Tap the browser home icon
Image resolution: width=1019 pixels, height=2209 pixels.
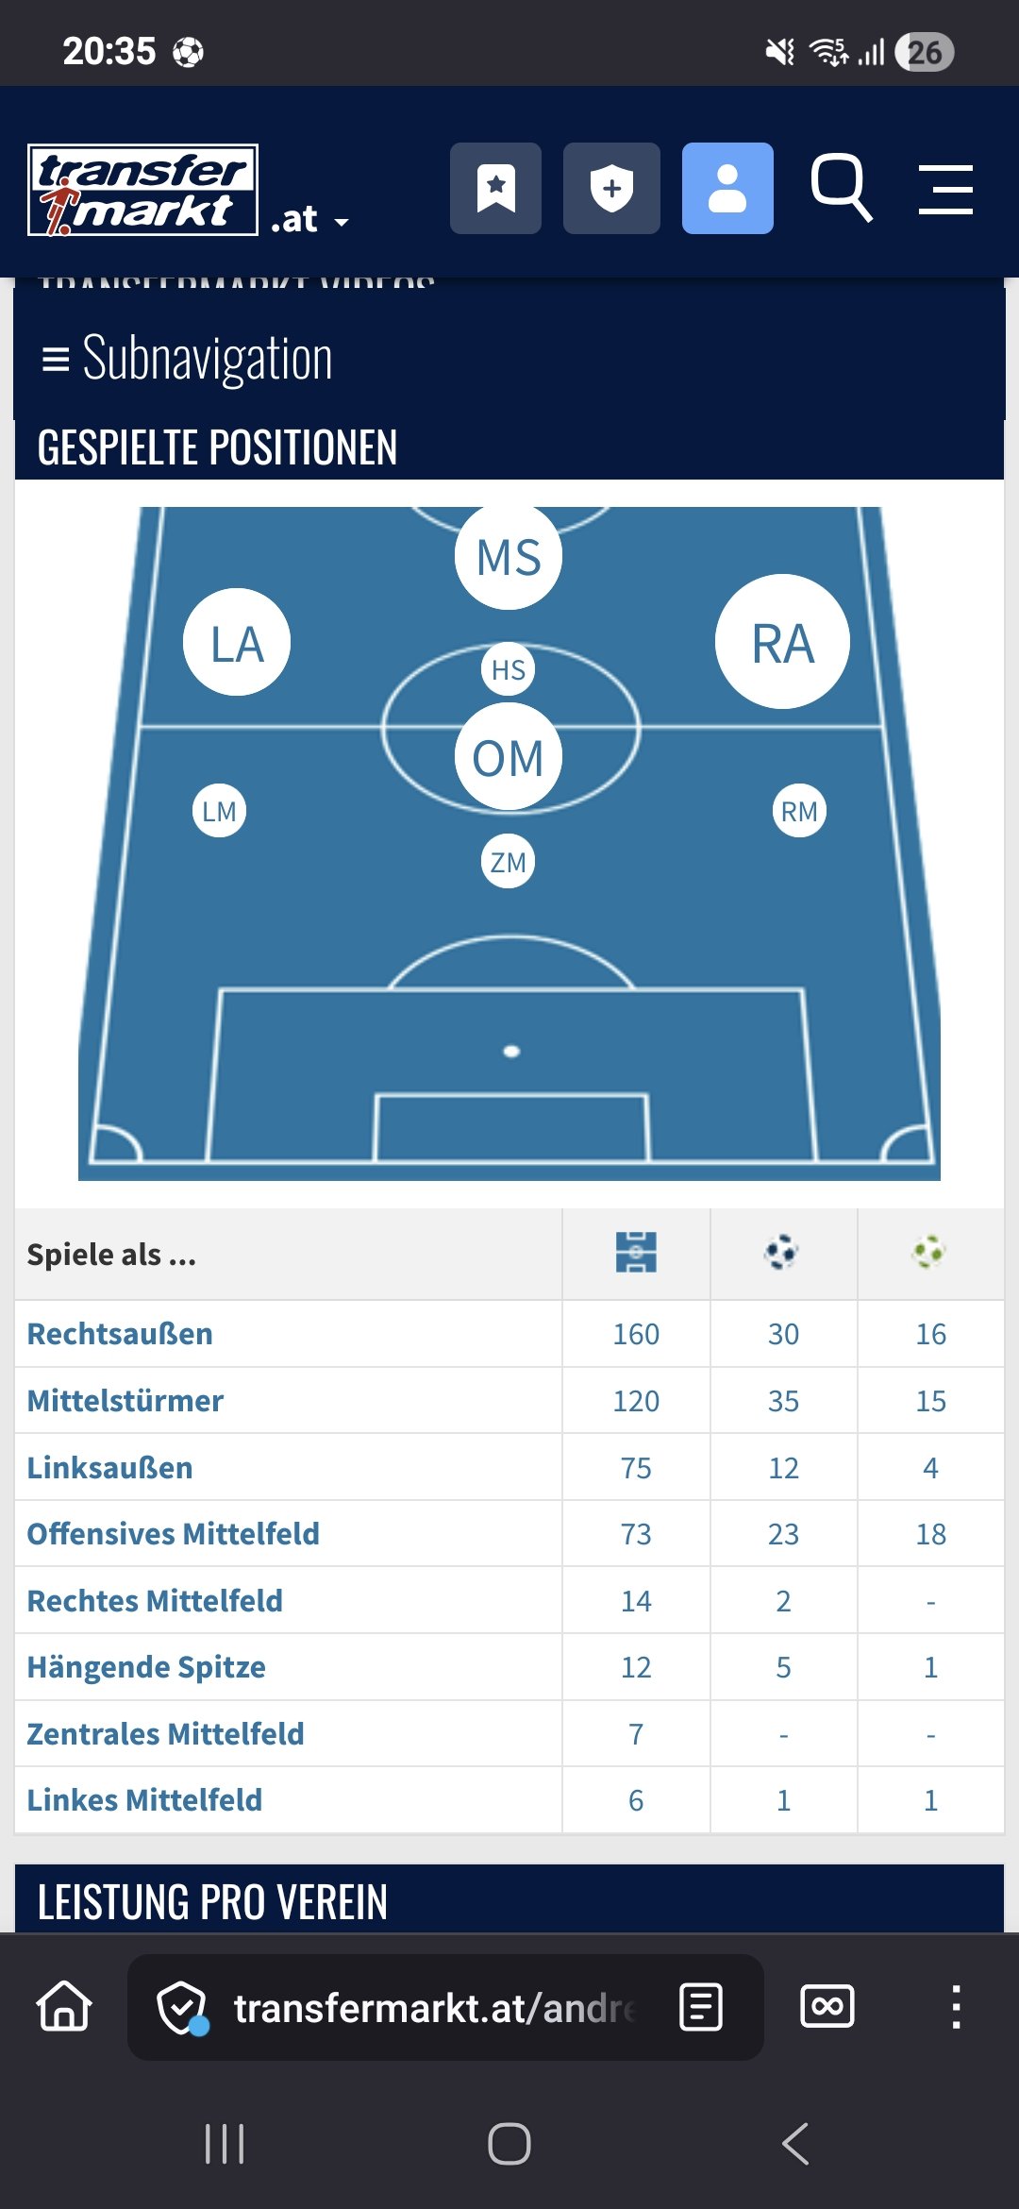pyautogui.click(x=64, y=2006)
